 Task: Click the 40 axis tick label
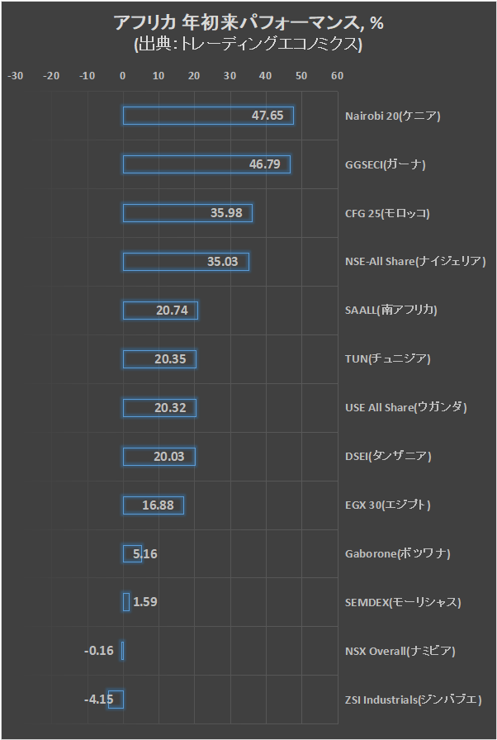(266, 76)
